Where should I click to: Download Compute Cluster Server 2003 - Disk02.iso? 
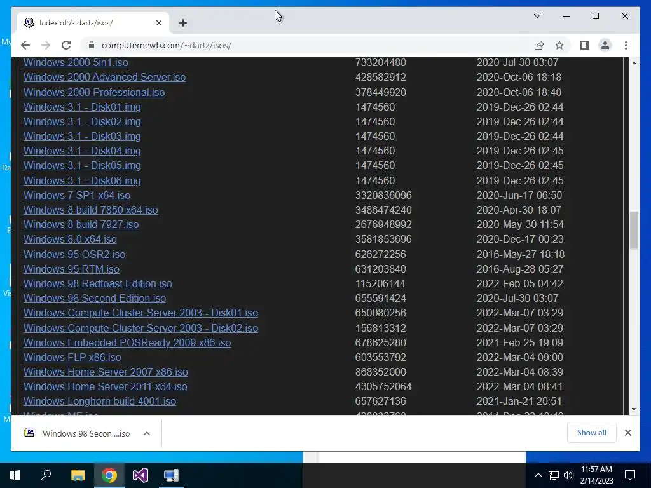pos(140,328)
